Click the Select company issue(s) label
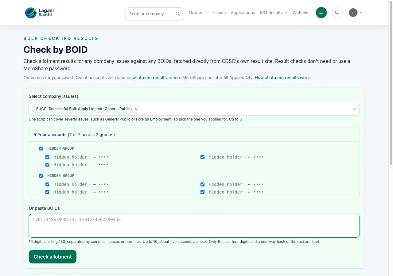393x276 pixels. [x=53, y=96]
